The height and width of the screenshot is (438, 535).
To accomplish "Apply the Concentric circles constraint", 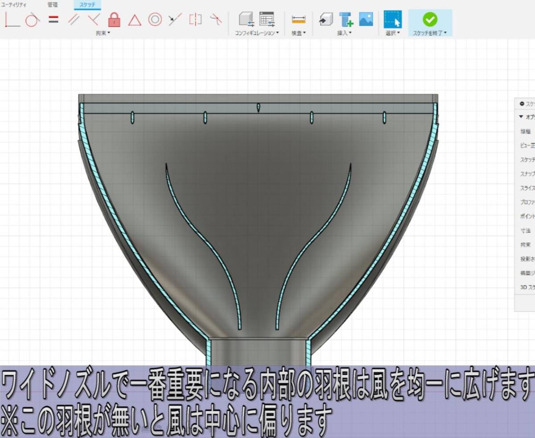I will pyautogui.click(x=155, y=20).
